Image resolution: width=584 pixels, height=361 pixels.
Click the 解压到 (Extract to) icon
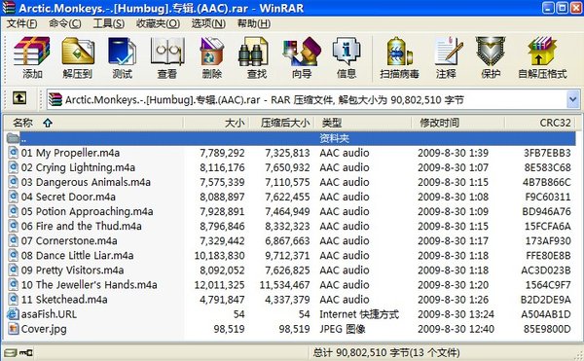click(78, 57)
